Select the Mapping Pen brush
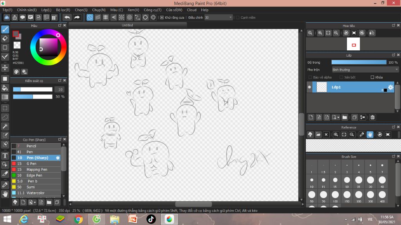The image size is (401, 225). [x=36, y=170]
